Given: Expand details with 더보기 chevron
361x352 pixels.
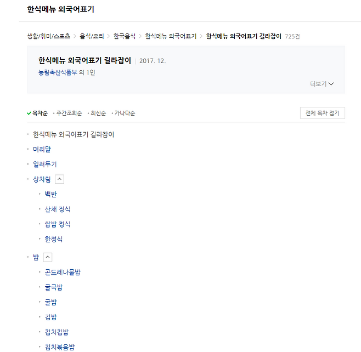Looking at the screenshot, I should (x=322, y=84).
